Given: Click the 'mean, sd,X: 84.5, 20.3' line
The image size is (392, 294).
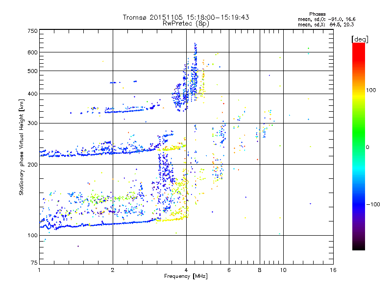Looking at the screenshot, I should pyautogui.click(x=326, y=24).
